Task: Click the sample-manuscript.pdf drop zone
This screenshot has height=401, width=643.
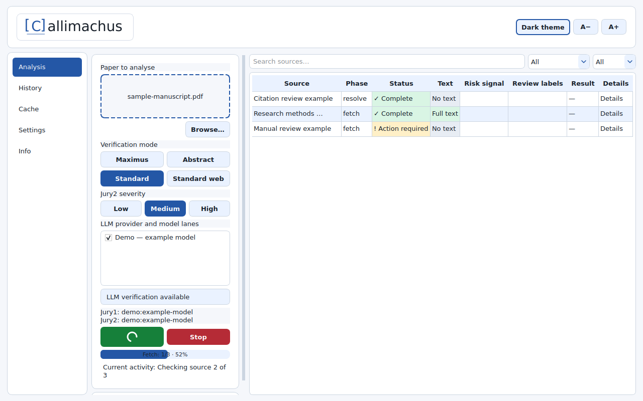Action: click(165, 96)
